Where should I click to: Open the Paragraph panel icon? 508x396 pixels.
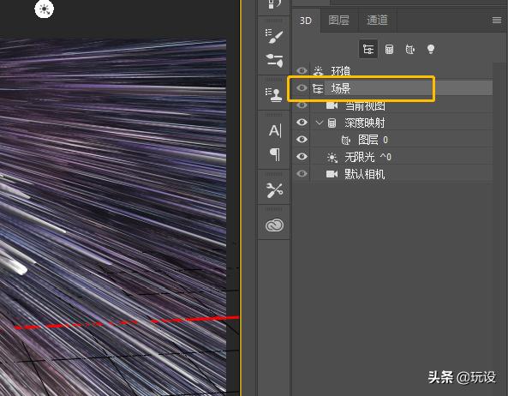point(275,154)
